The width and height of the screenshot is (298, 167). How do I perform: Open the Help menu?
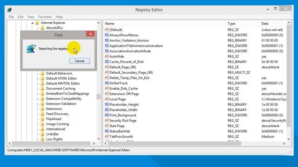click(59, 17)
